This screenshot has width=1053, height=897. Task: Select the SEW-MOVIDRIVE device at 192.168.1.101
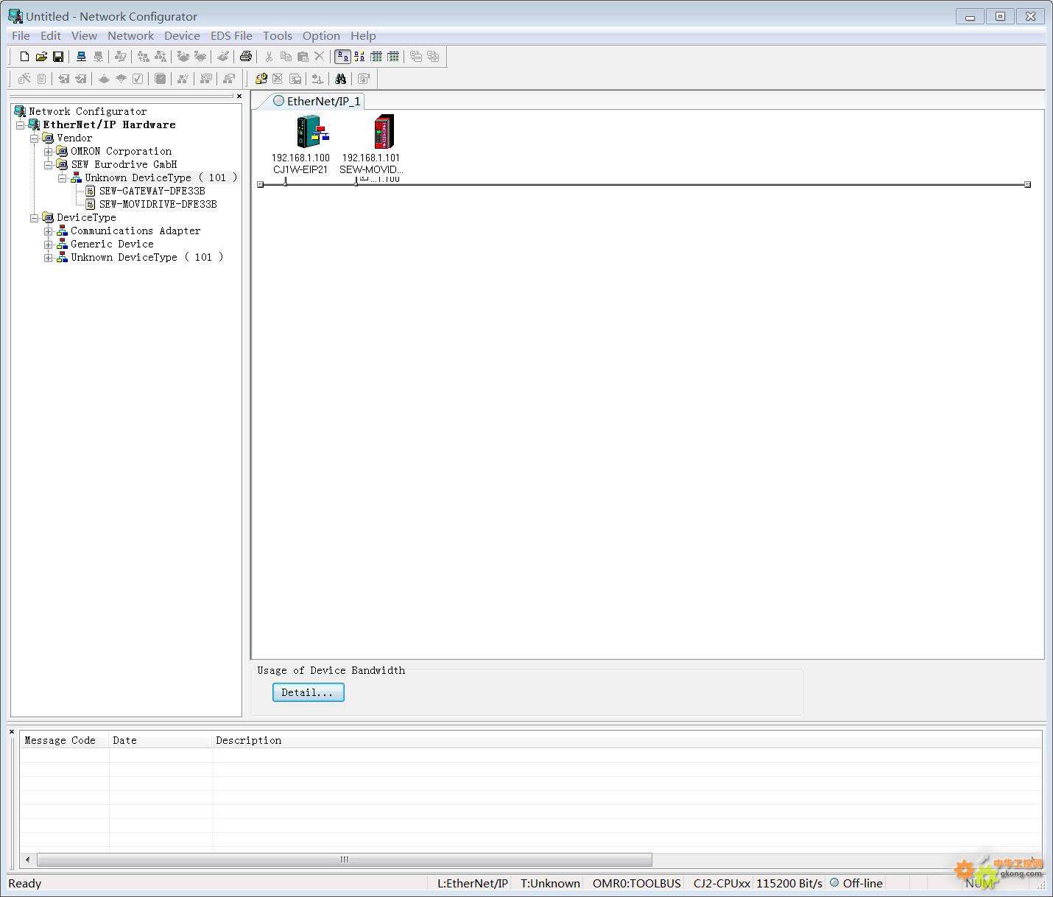pos(384,132)
